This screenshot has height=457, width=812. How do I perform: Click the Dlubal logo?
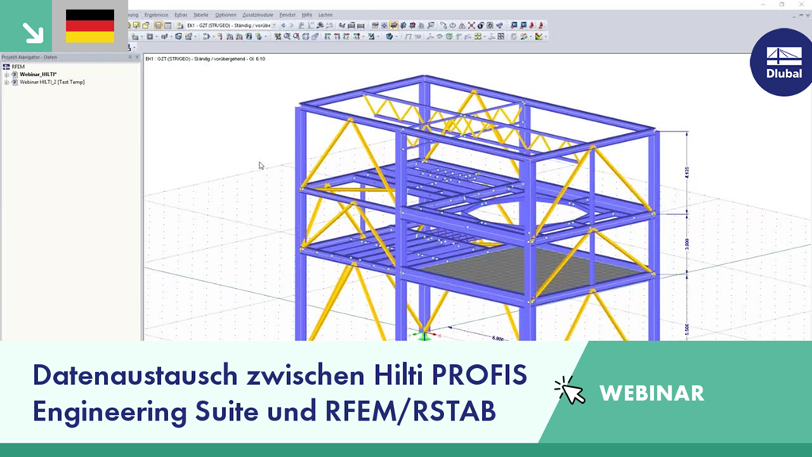(x=783, y=62)
